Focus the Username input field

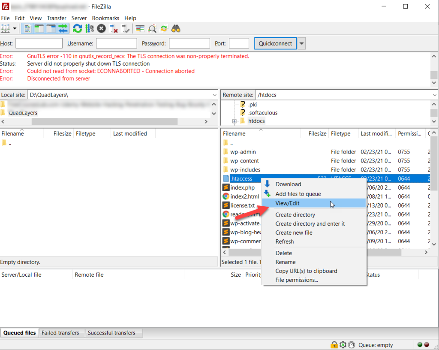click(117, 43)
